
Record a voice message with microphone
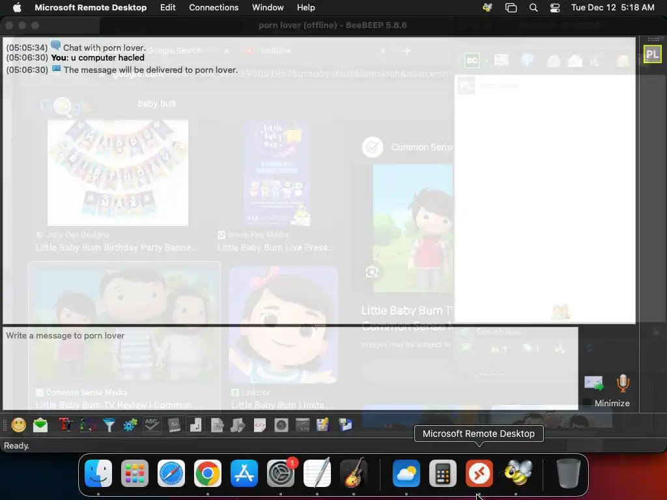(623, 383)
